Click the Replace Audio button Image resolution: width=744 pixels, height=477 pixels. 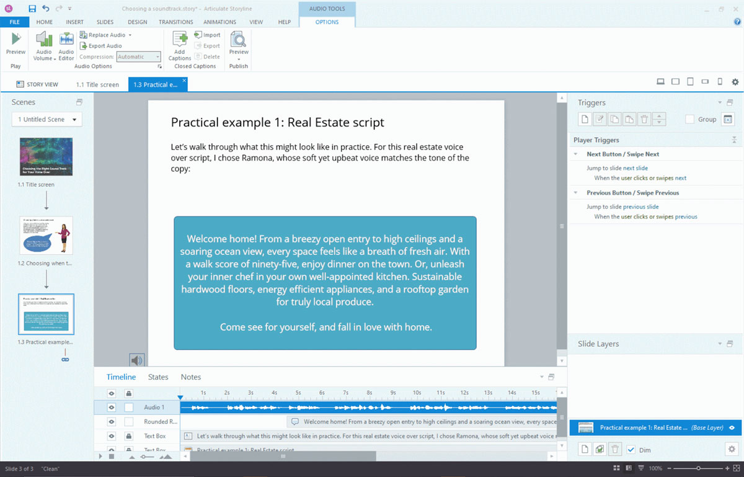pos(105,35)
